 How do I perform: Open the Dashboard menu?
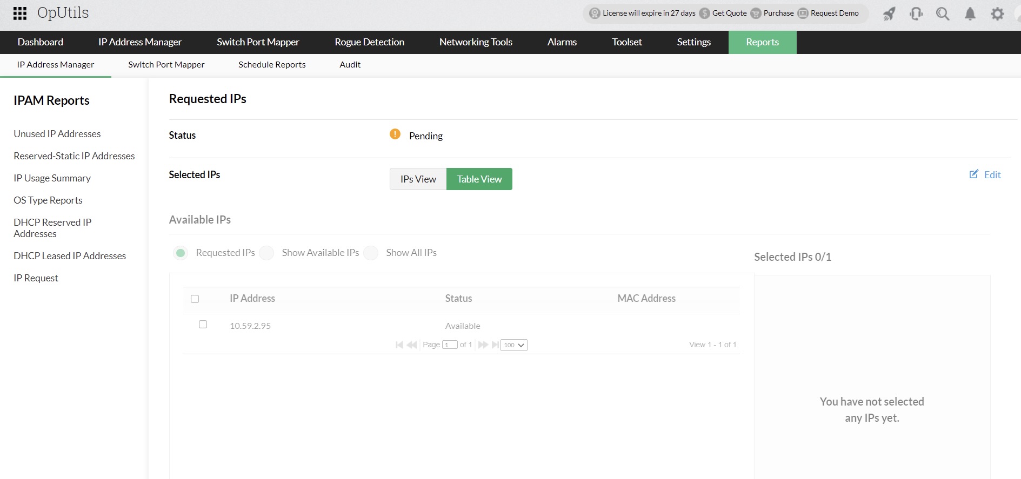tap(41, 42)
